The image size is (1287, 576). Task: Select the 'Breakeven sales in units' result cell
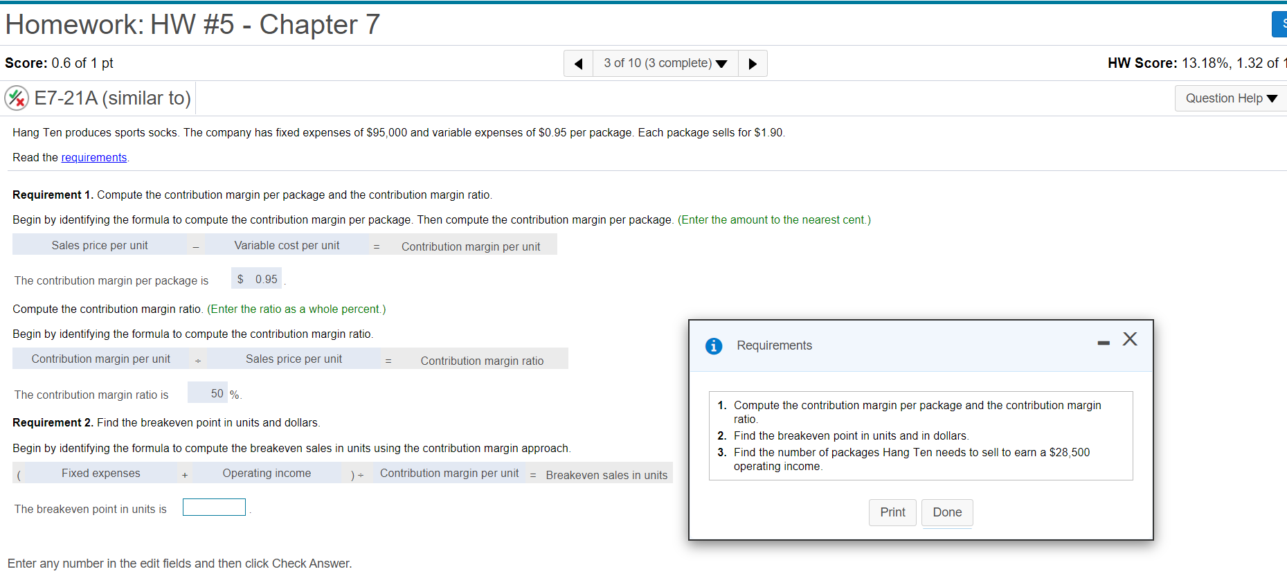point(606,474)
